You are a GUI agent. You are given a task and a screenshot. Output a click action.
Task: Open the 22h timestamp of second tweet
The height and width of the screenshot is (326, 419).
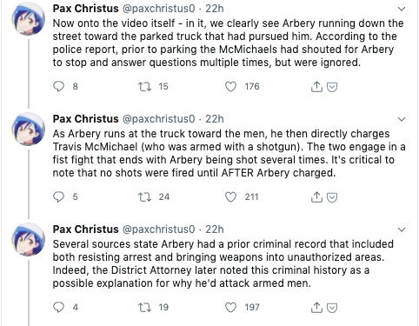pos(215,119)
